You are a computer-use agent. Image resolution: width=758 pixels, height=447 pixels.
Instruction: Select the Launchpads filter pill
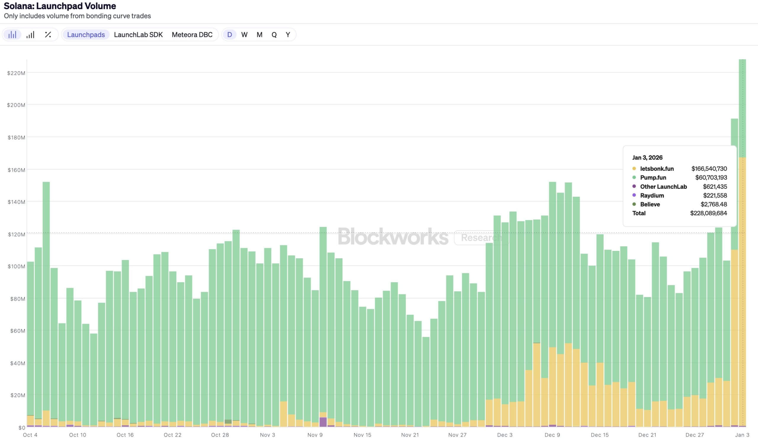tap(86, 35)
